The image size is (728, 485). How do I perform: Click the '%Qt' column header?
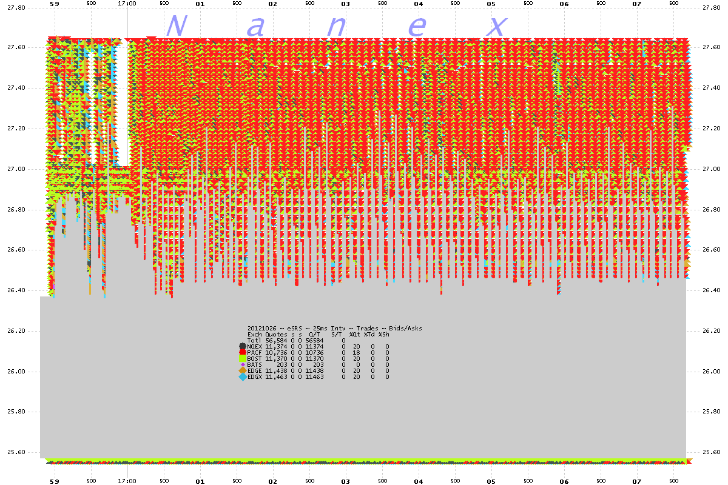[354, 334]
